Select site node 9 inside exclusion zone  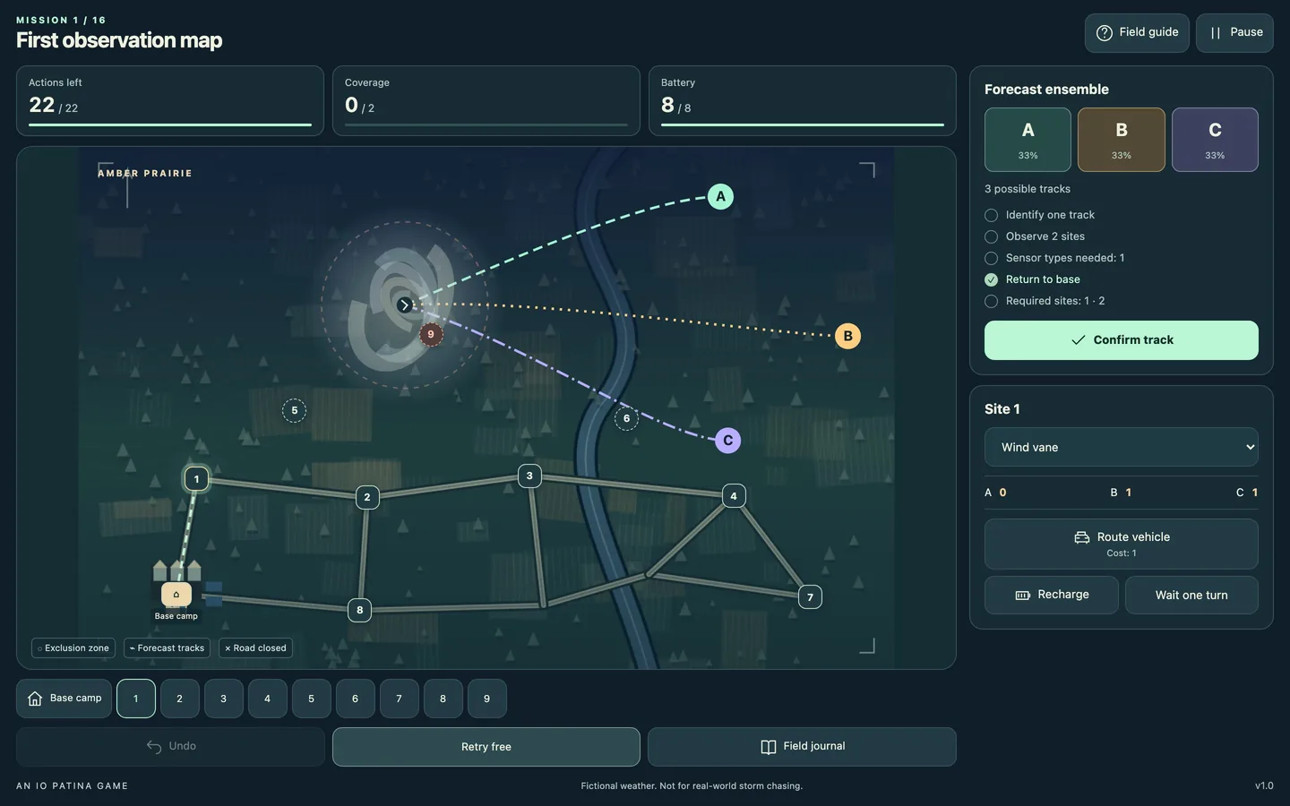[431, 334]
